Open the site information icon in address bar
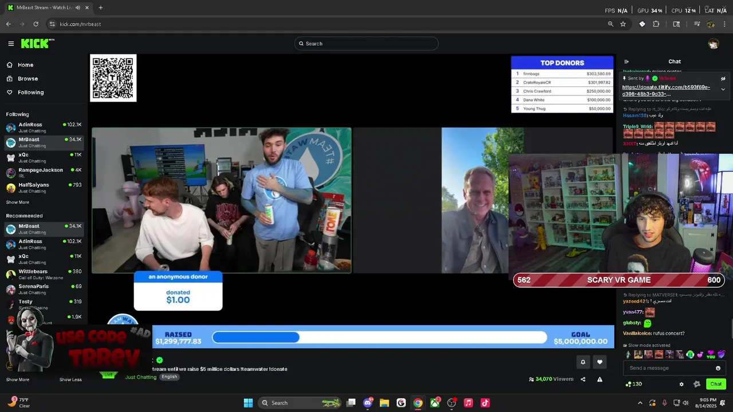733x412 pixels. (52, 24)
